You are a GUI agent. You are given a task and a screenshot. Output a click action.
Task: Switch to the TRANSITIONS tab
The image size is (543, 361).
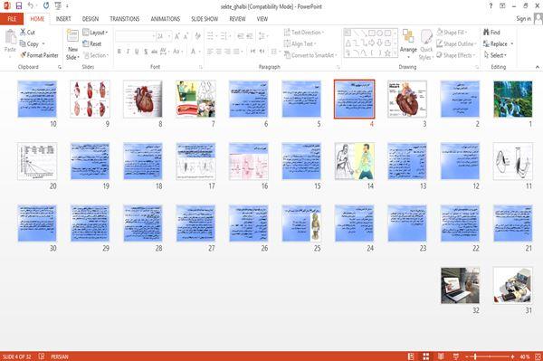[x=125, y=19]
